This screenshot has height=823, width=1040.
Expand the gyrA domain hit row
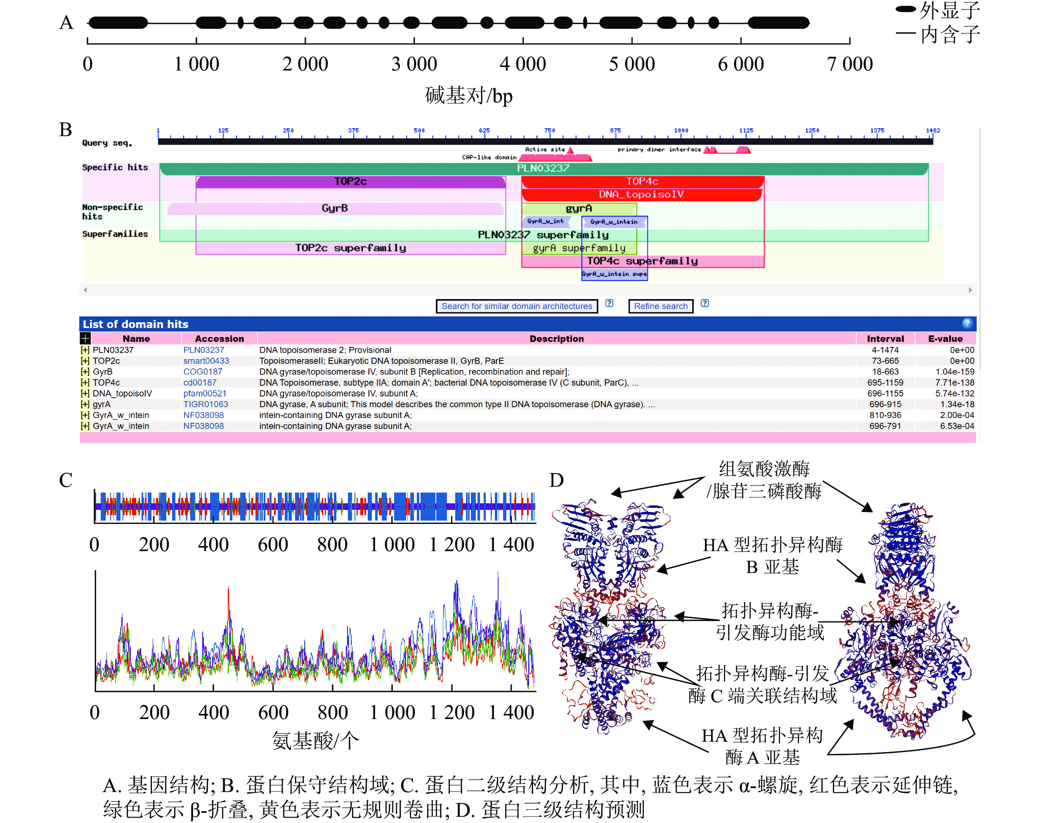pyautogui.click(x=85, y=404)
